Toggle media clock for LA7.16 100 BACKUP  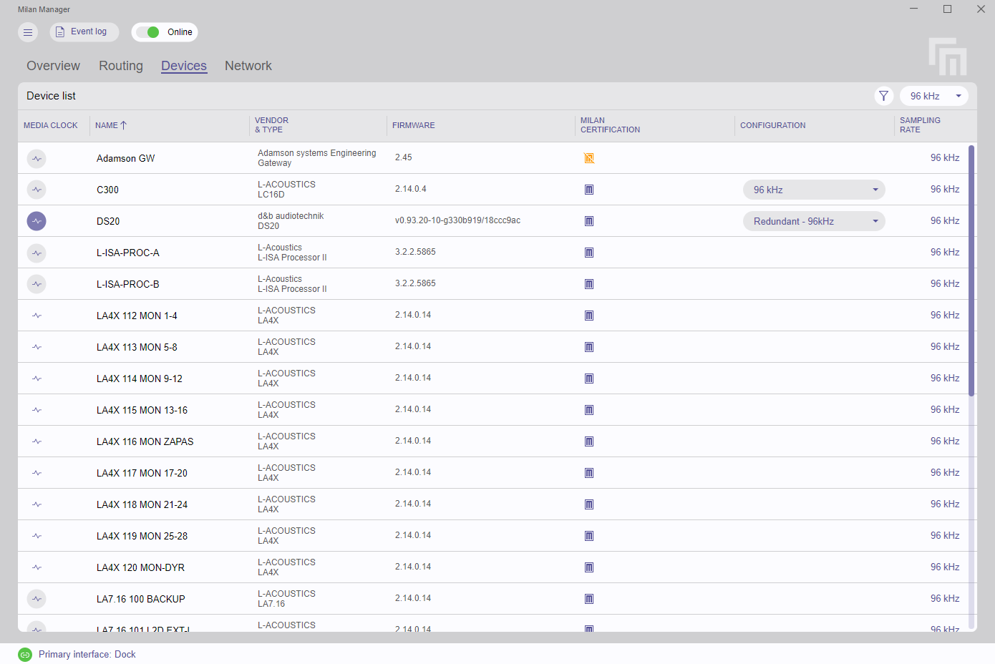tap(37, 599)
